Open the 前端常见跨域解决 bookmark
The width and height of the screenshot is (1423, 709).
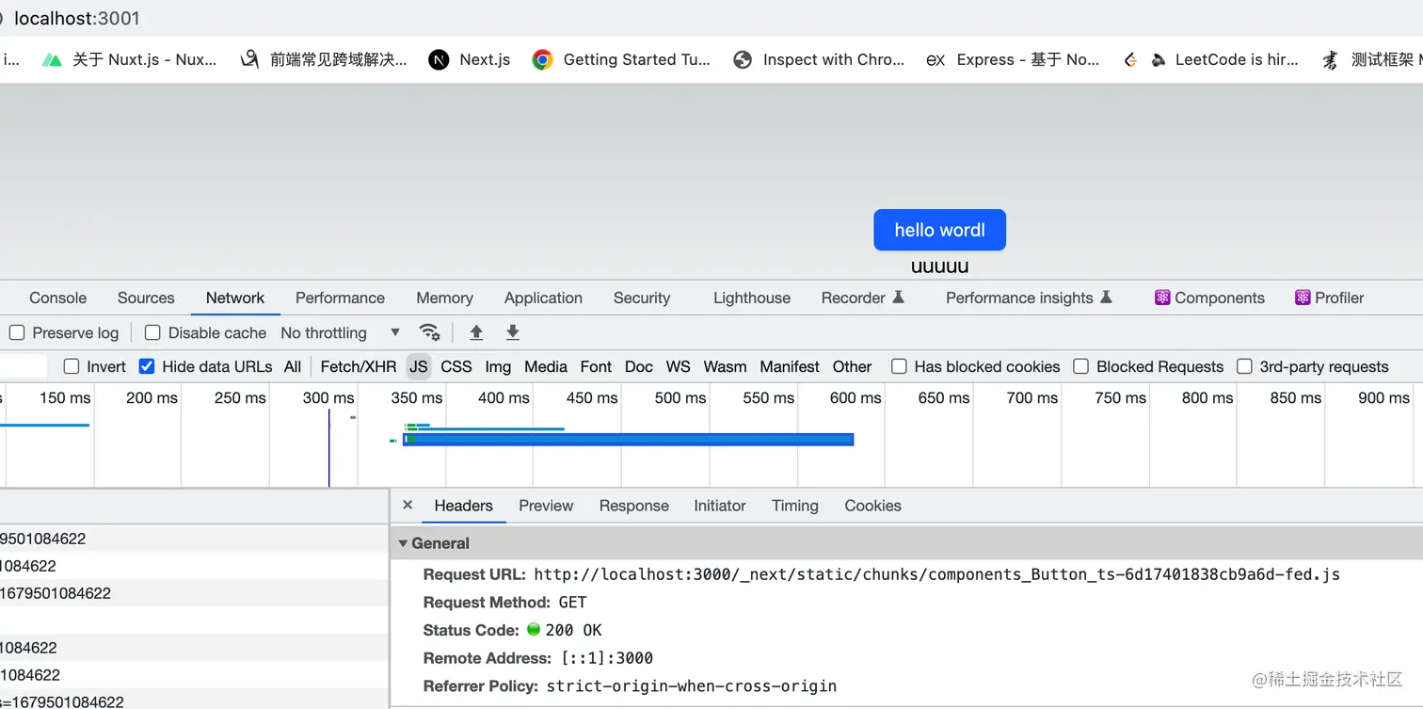click(323, 59)
